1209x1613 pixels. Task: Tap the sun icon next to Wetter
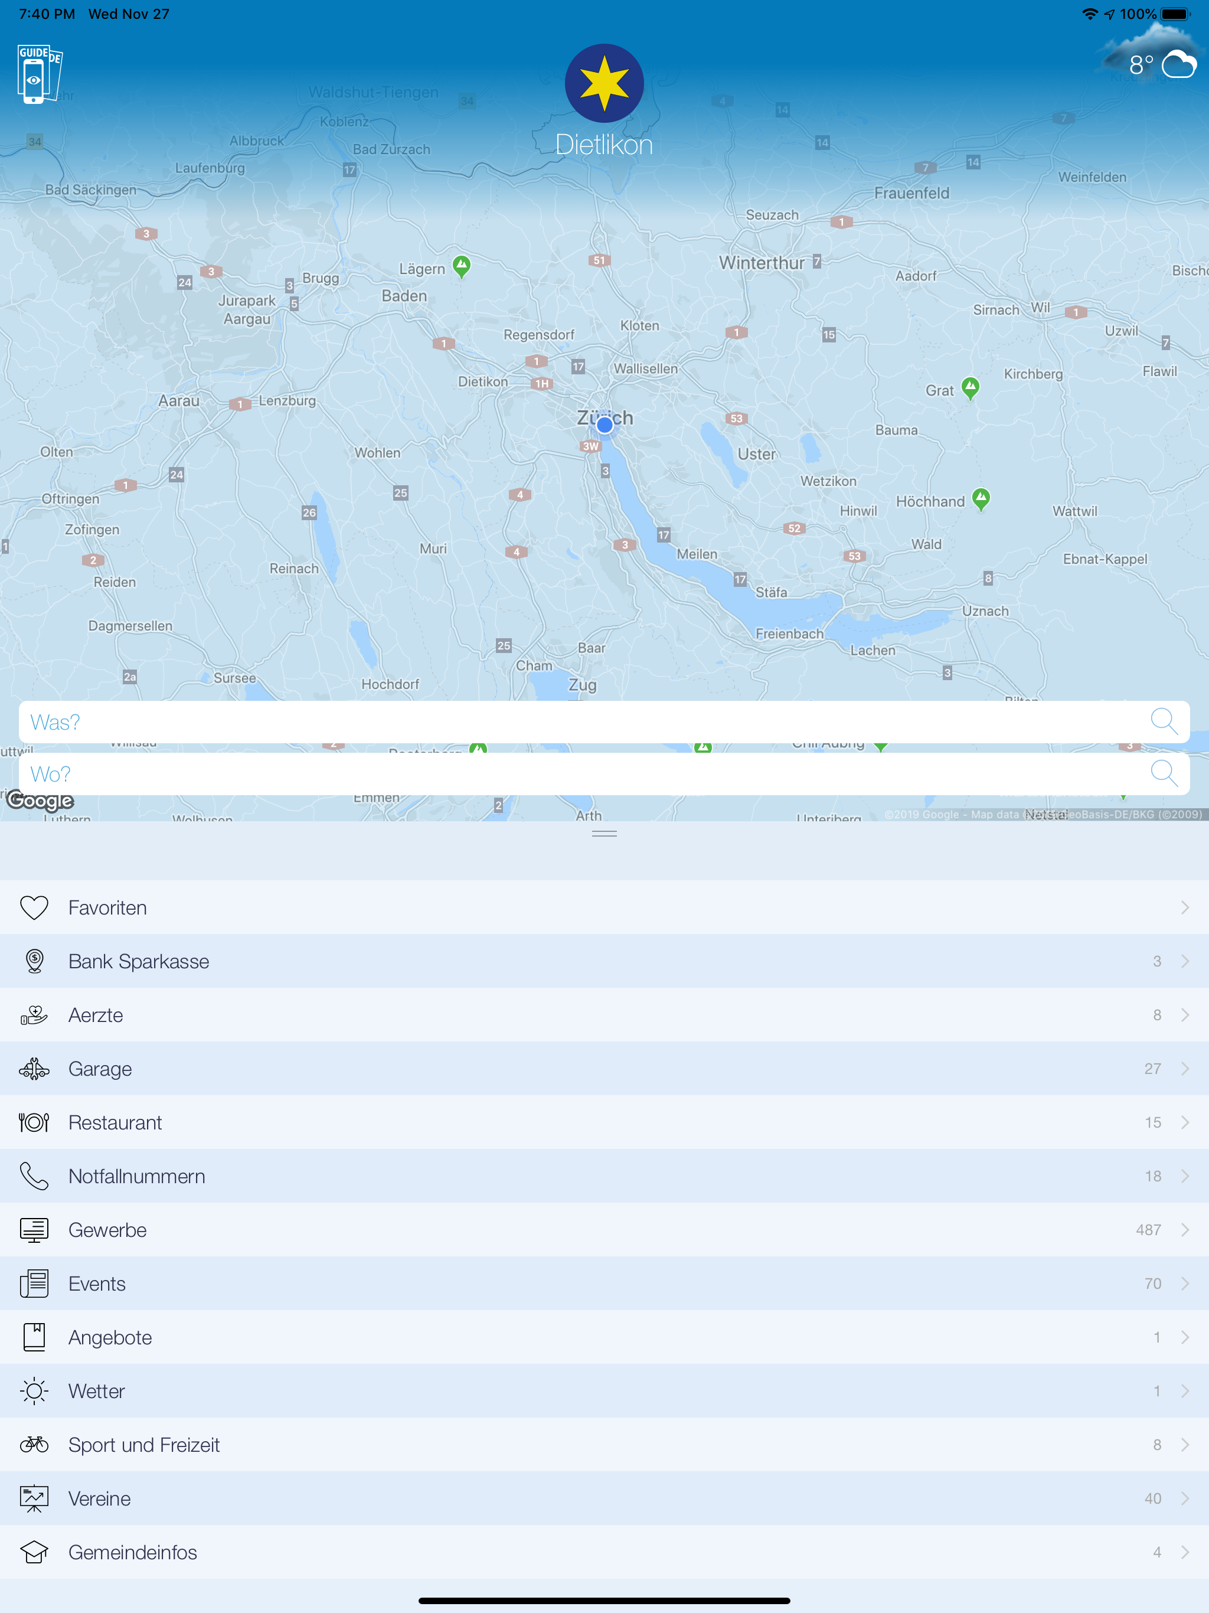34,1390
